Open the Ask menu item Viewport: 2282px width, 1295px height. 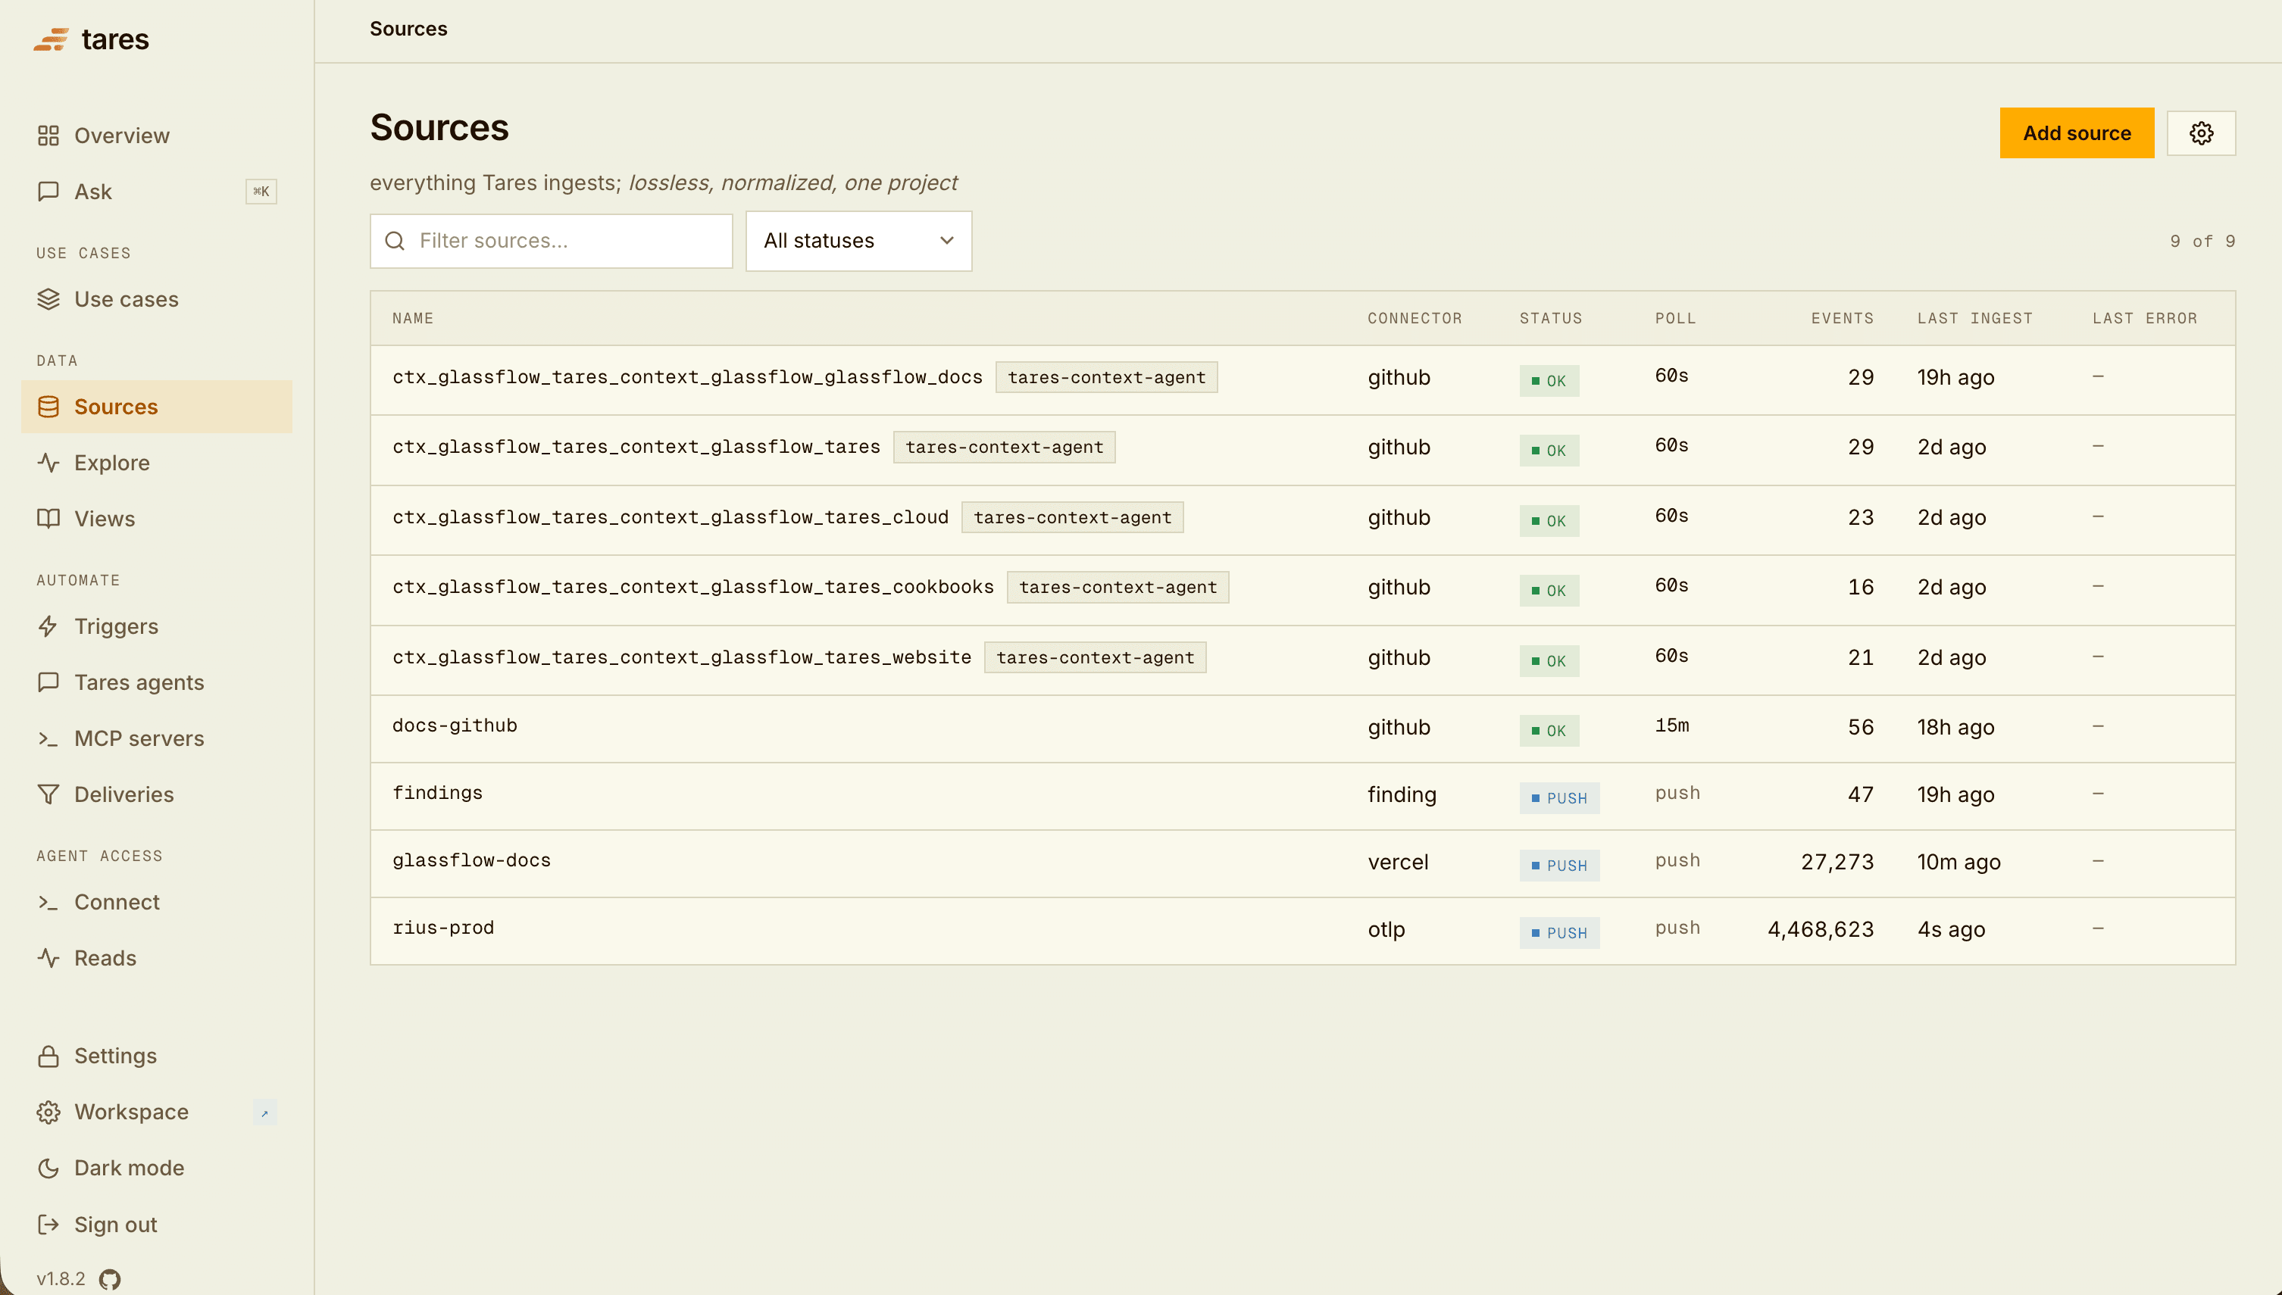[x=157, y=192]
